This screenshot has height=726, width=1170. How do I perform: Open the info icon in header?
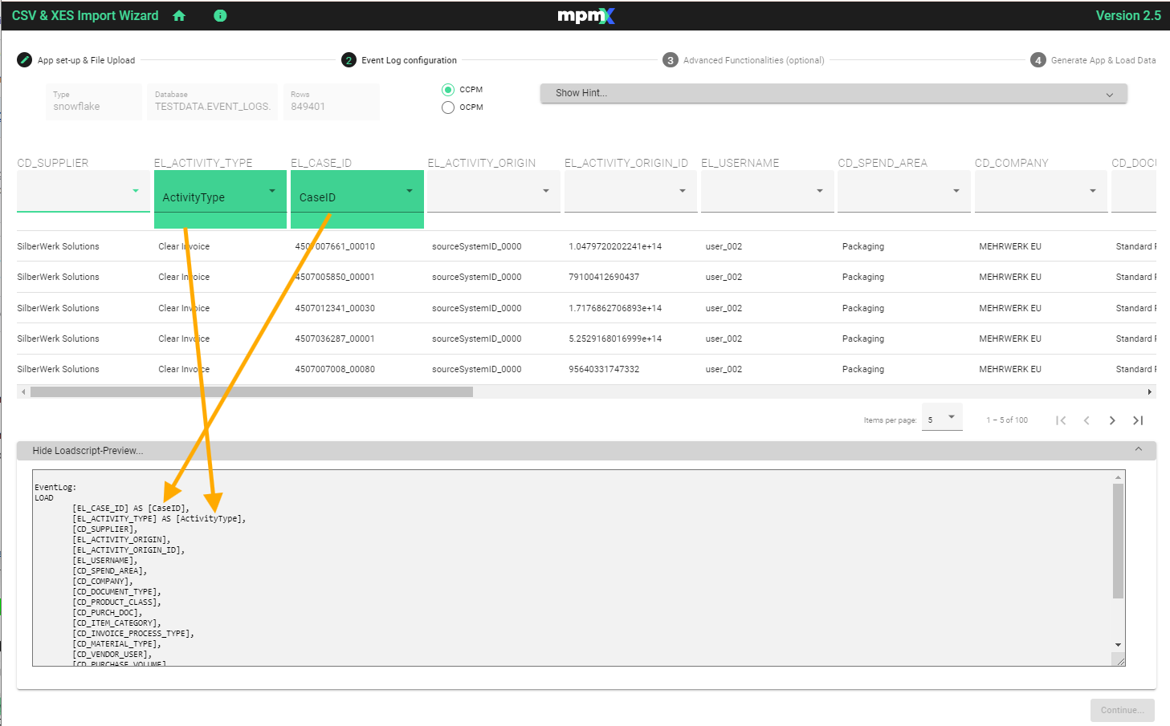click(220, 16)
